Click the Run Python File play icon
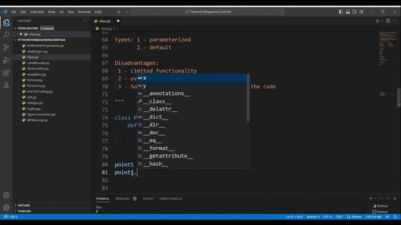401x225 pixels. point(377,21)
